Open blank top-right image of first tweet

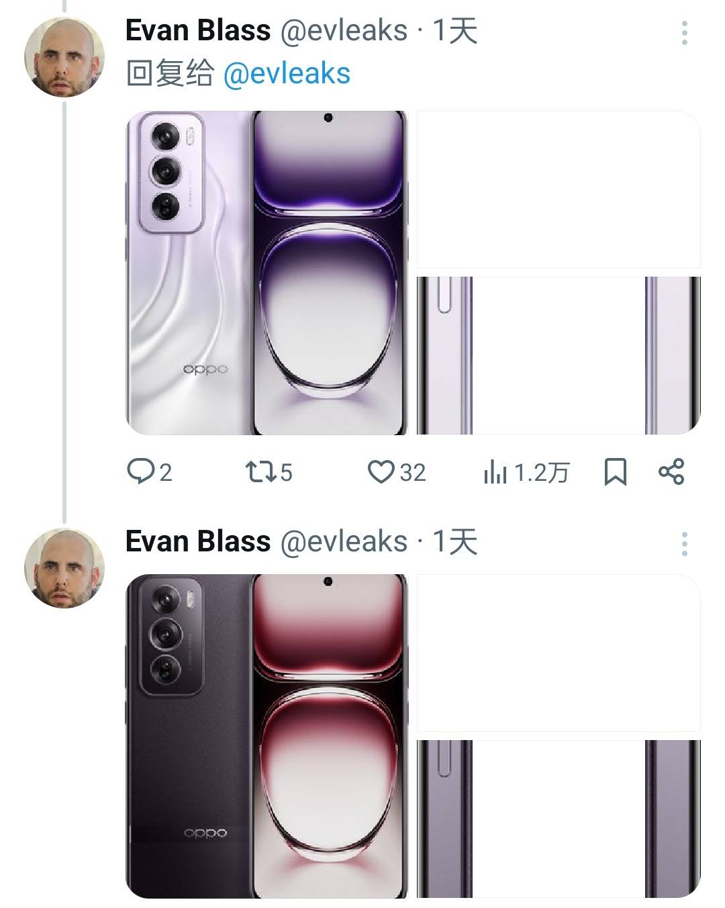click(x=559, y=189)
